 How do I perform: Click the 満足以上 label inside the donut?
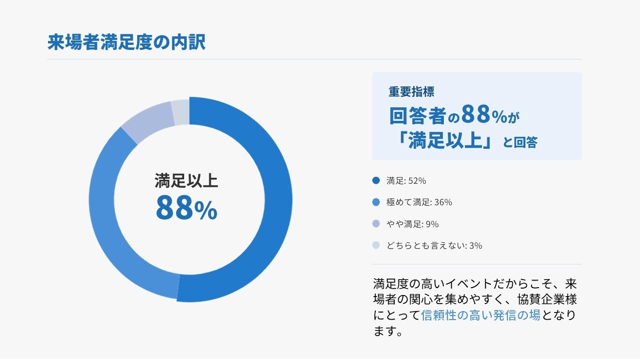[187, 181]
